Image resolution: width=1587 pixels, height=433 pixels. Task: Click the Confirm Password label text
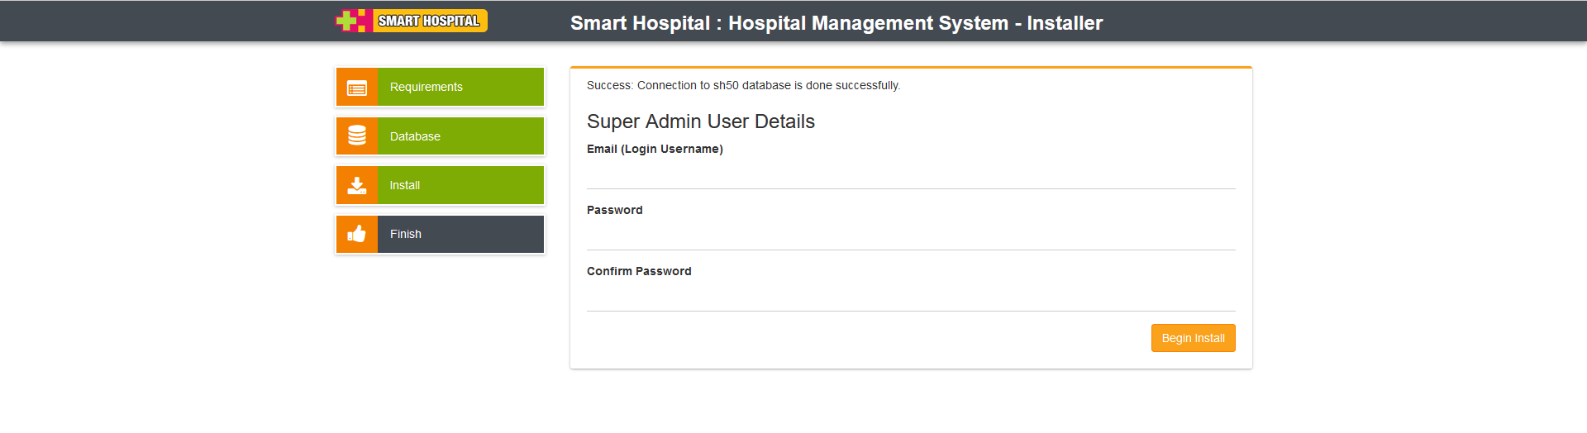coord(639,271)
